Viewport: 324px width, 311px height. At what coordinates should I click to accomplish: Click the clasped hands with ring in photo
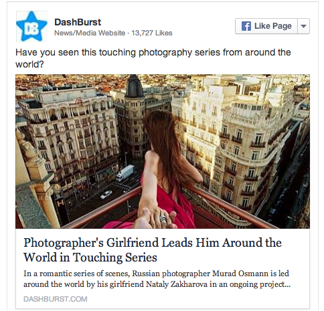coord(156,219)
